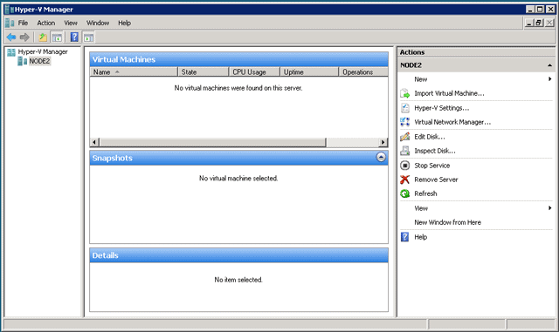The width and height of the screenshot is (559, 332).
Task: Open Import Virtual Machine action
Action: (x=449, y=93)
